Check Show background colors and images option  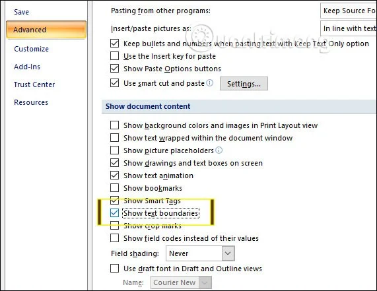coord(114,125)
